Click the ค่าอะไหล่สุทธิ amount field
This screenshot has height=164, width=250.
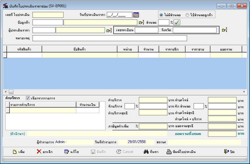click(222, 113)
